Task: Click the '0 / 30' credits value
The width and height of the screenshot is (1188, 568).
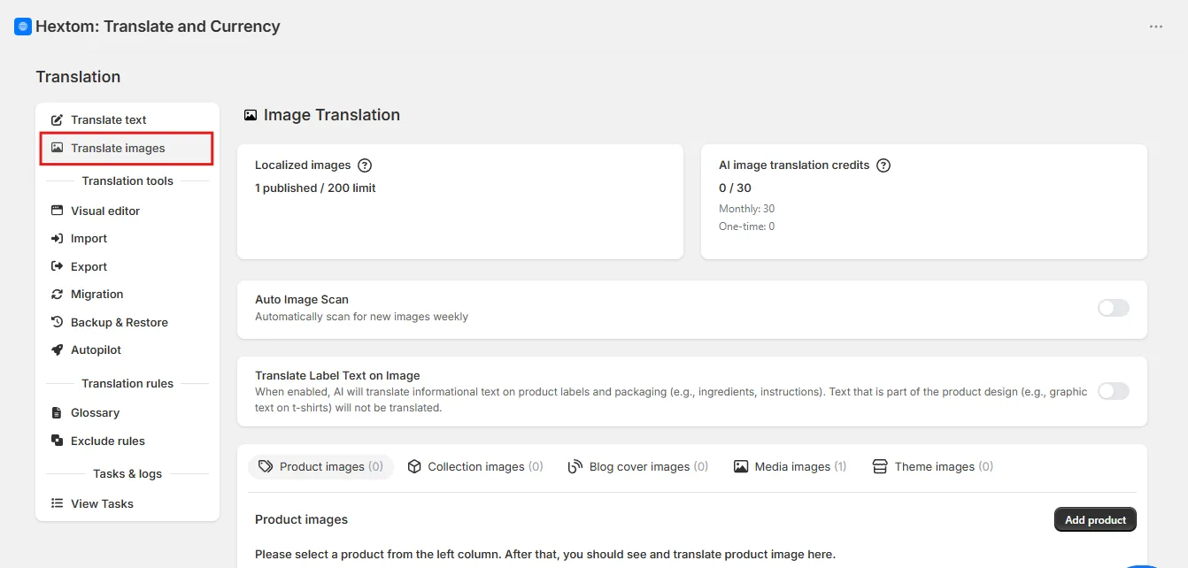Action: 735,188
